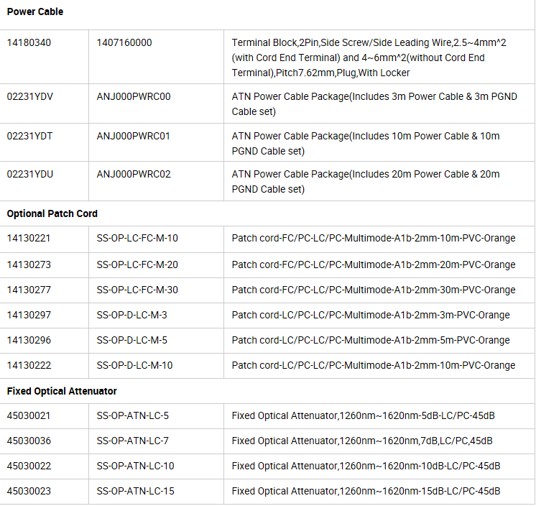Select the 20m ATN Power Cable description
The height and width of the screenshot is (506, 536).
coord(366,181)
